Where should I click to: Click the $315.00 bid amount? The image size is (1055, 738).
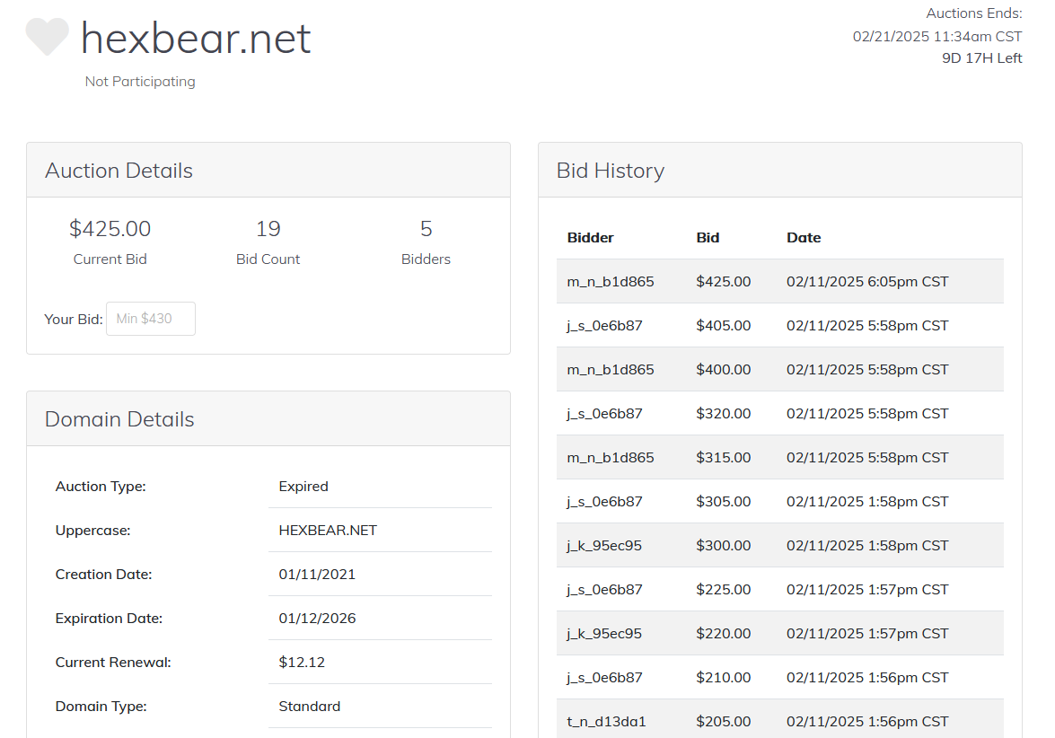(724, 458)
